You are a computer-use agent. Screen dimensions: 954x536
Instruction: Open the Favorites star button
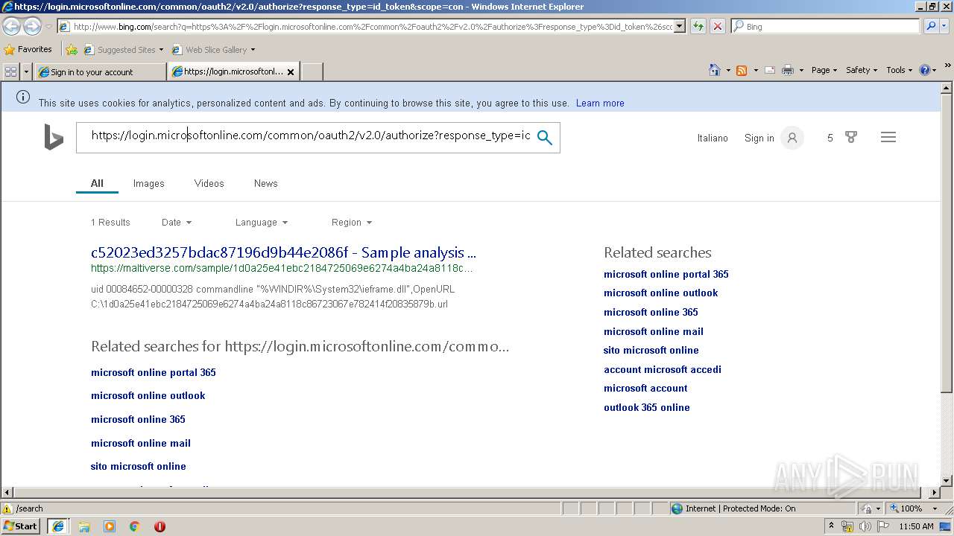[x=28, y=49]
